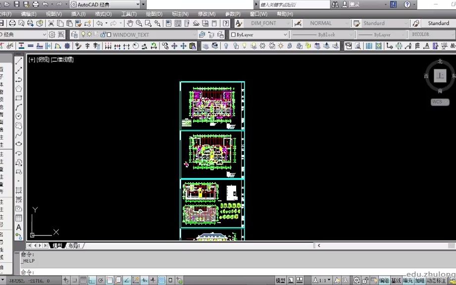
Task: Click the Plot (print) icon
Action: point(12,23)
